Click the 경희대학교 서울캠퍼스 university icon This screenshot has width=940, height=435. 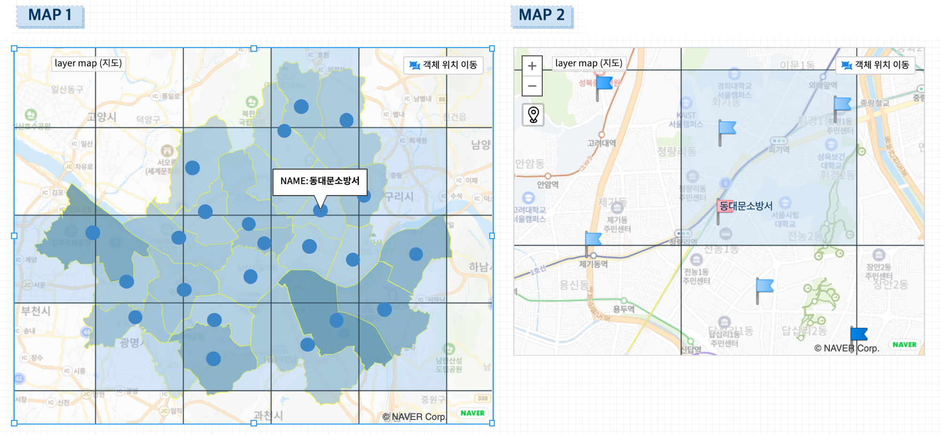[734, 74]
